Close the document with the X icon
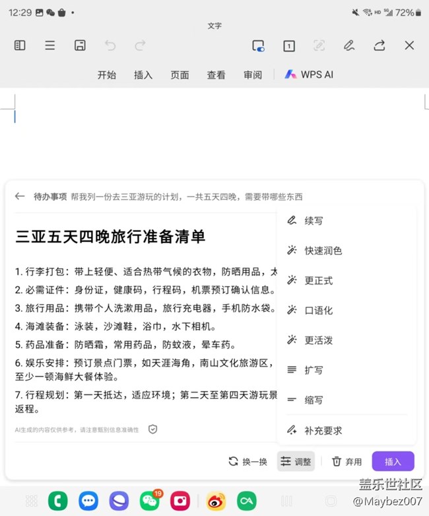 coord(409,46)
